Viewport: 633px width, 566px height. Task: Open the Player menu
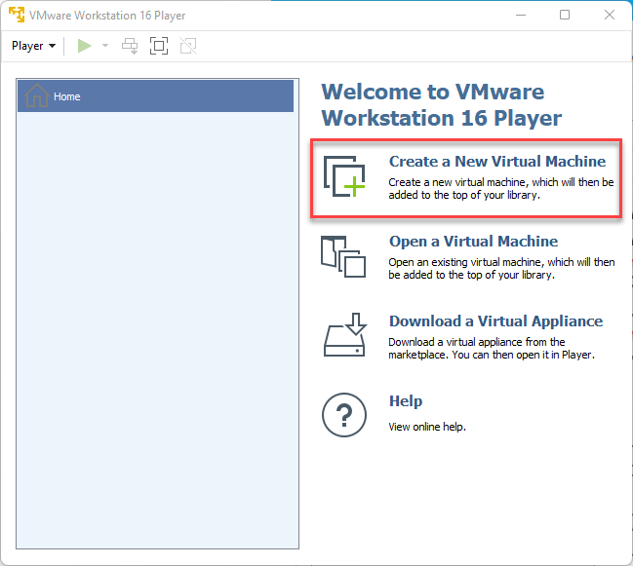[x=33, y=46]
